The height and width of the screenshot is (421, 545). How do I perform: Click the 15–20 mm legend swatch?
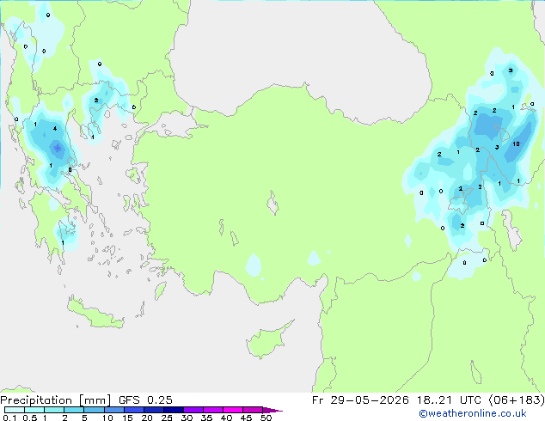tap(133, 410)
